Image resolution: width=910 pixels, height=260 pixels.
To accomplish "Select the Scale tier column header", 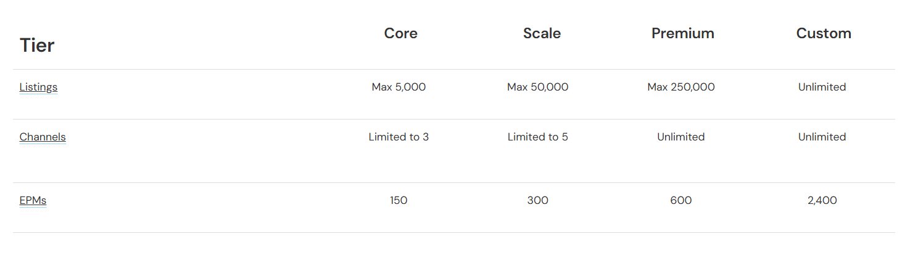I will click(x=542, y=33).
